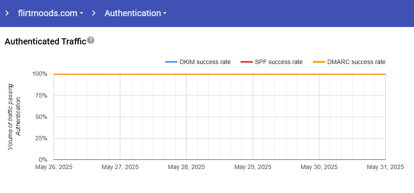The image size is (414, 193).
Task: Click the May 26, 2025 date label
Action: click(x=54, y=167)
